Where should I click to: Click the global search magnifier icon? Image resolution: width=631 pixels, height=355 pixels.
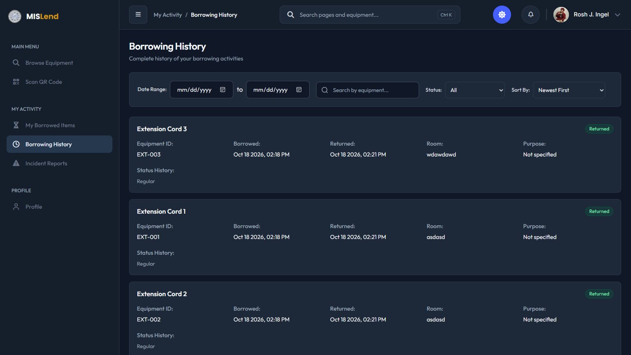coord(290,15)
